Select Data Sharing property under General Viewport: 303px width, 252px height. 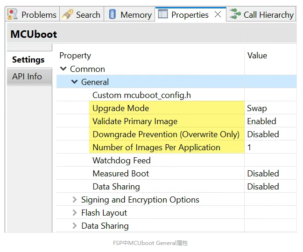[x=116, y=187]
